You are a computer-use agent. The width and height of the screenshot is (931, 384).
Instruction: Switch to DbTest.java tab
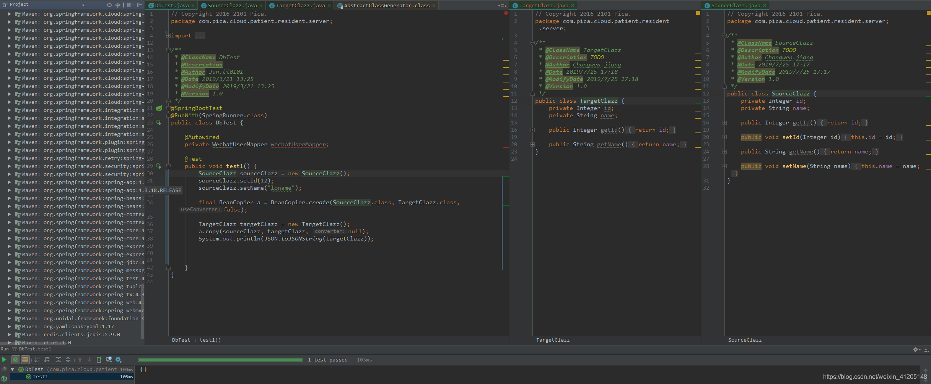tap(171, 6)
